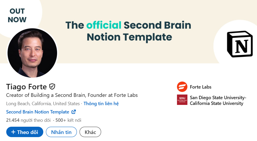The image size is (257, 141).
Task: Open Thông tin liên hệ contact info
Action: pyautogui.click(x=101, y=103)
